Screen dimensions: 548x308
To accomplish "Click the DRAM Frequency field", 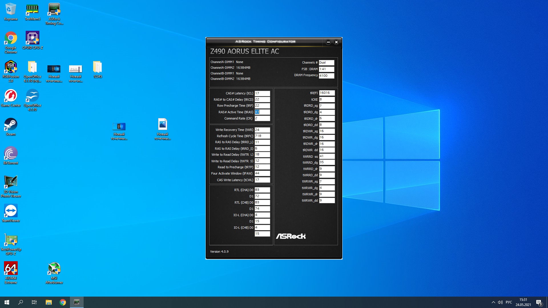I will point(326,76).
